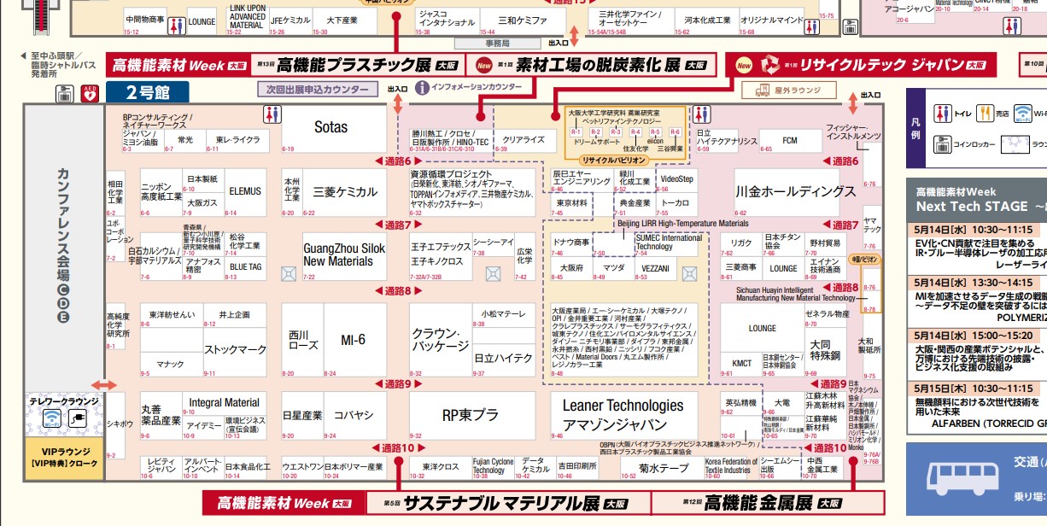Click the ELEMUS booth
1047x526 pixels.
click(x=245, y=192)
